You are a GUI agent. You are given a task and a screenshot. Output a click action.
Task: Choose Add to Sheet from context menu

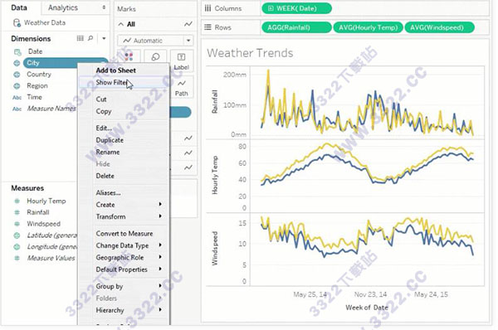tap(124, 70)
